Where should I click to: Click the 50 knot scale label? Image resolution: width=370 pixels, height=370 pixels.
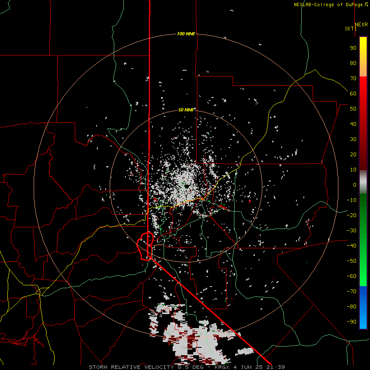point(353,109)
